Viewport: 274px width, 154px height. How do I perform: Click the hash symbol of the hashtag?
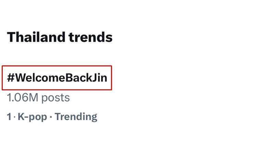11,78
